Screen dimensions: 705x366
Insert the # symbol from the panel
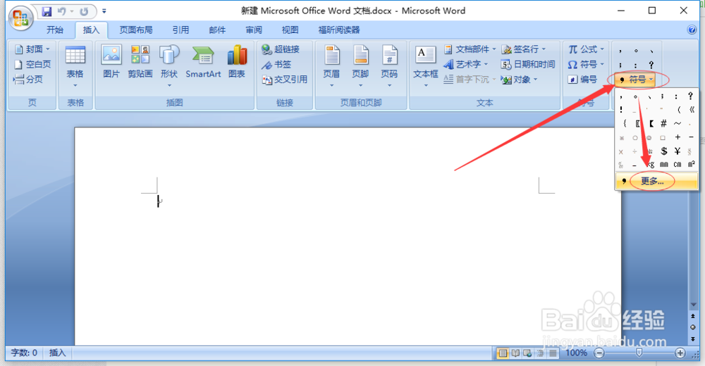click(x=663, y=123)
